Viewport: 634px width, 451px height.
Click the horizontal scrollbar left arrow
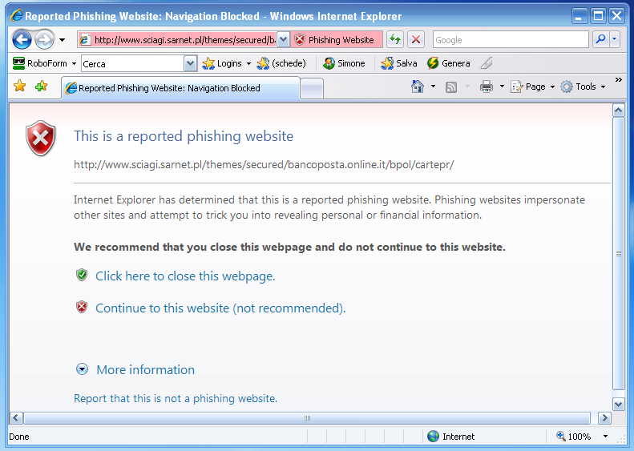pyautogui.click(x=16, y=417)
